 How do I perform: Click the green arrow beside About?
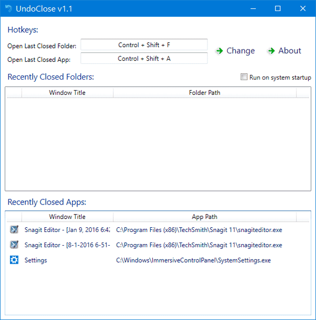[271, 51]
